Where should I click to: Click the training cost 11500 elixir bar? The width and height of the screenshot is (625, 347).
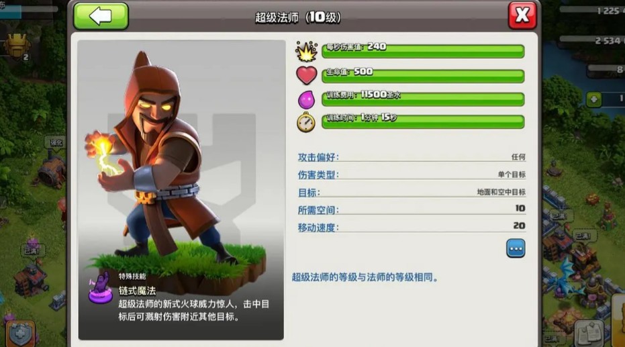pyautogui.click(x=423, y=99)
